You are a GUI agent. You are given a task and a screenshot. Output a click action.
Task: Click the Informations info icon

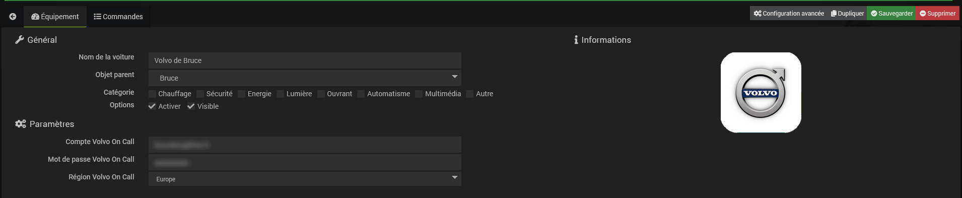(576, 40)
